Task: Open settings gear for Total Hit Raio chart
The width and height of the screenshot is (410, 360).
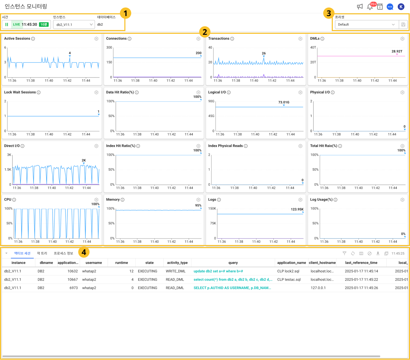Action: pos(402,146)
